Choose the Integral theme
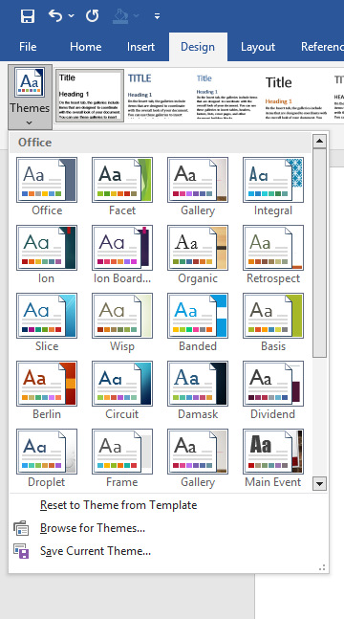The width and height of the screenshot is (344, 619). click(x=273, y=187)
